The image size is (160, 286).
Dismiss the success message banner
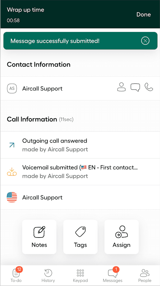pos(145,41)
